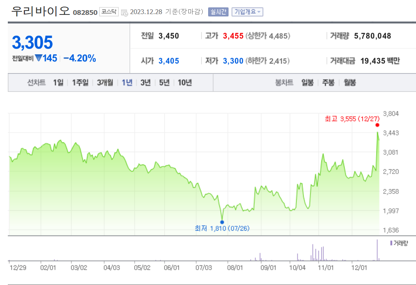Click the 1,636 price axis label
The width and height of the screenshot is (416, 285).
[391, 230]
